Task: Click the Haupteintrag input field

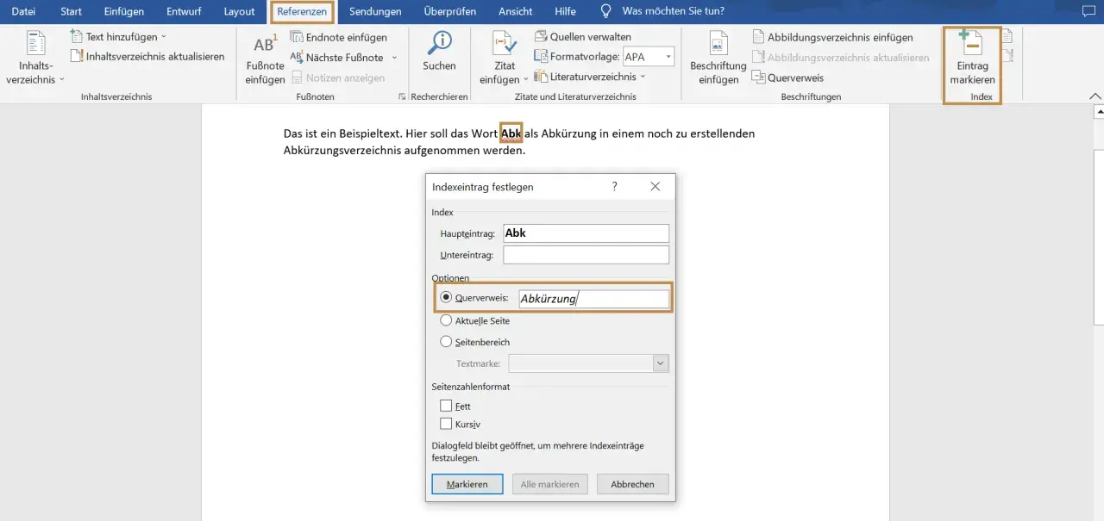Action: point(586,233)
